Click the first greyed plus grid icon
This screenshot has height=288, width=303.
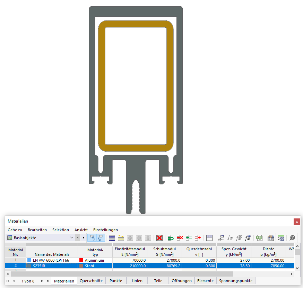click(130, 238)
